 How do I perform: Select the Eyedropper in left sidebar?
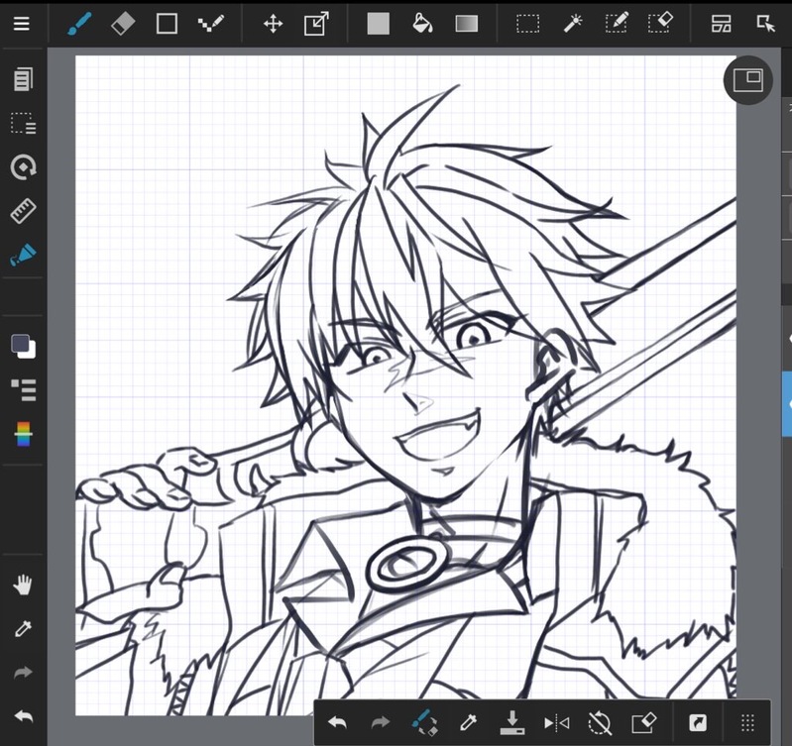coord(23,629)
